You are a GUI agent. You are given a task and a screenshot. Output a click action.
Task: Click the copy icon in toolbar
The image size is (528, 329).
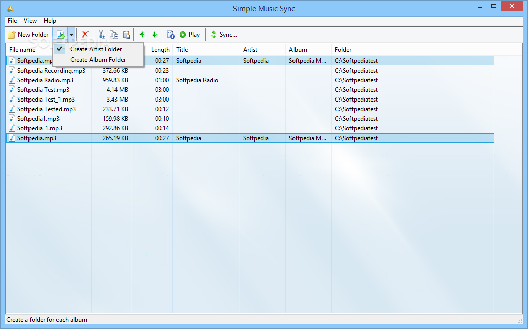pyautogui.click(x=114, y=35)
